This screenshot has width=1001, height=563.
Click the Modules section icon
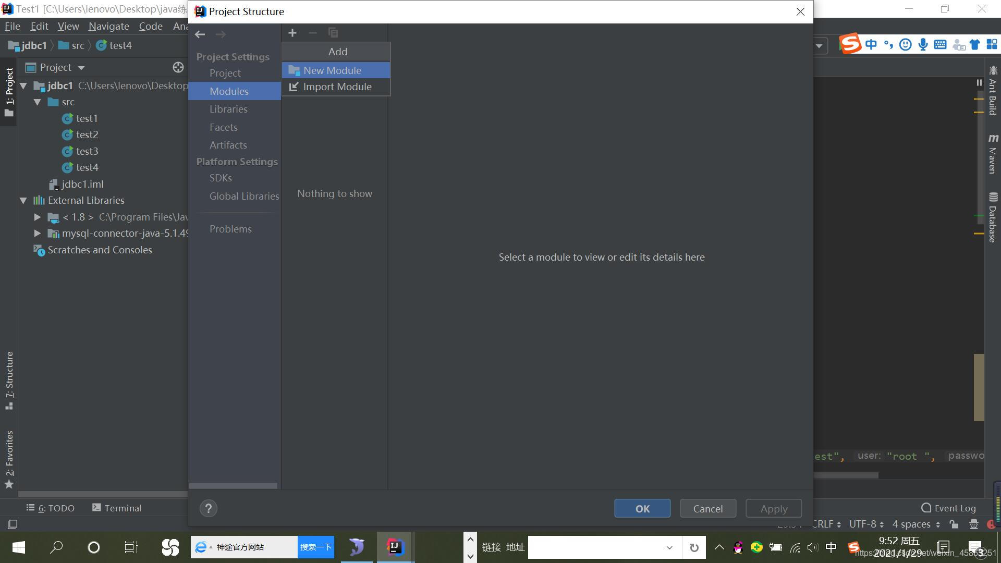[229, 91]
